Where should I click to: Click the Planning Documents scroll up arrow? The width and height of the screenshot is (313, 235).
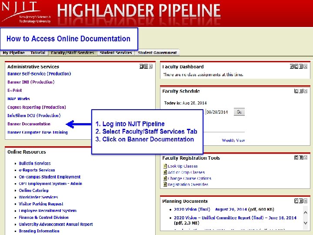tap(306, 213)
